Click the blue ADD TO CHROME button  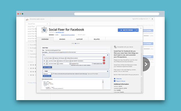(x=126, y=30)
